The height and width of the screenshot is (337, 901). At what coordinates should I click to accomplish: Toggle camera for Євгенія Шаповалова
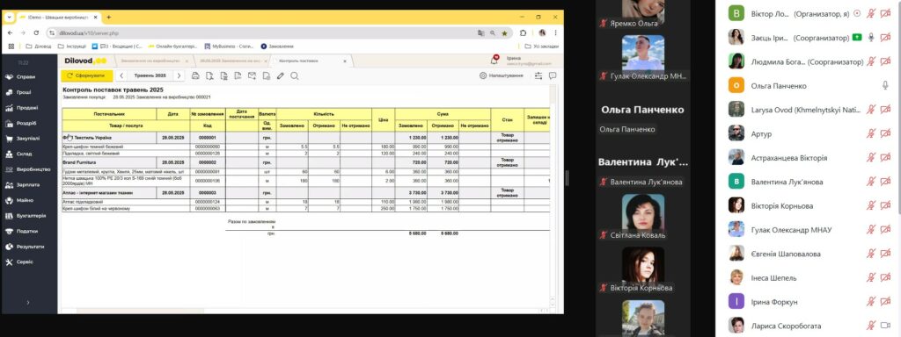tap(885, 254)
